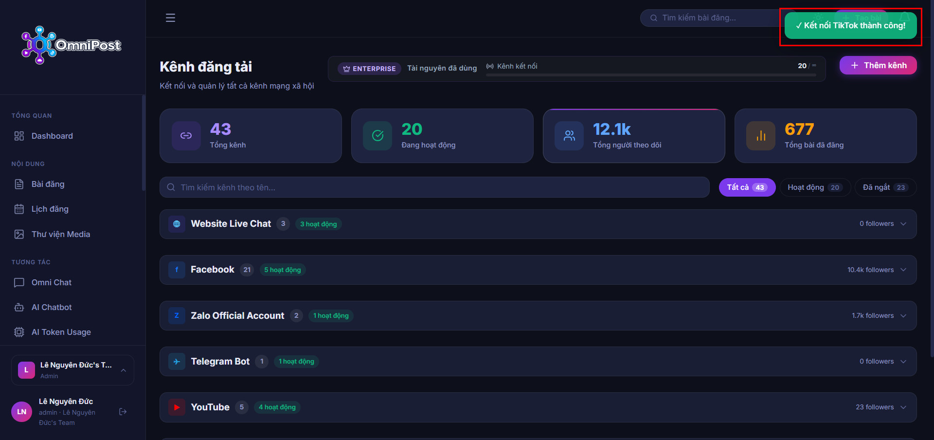Screen dimensions: 934x440
Task: Select the Đã ngắt 23 filter tab
Action: tap(885, 187)
